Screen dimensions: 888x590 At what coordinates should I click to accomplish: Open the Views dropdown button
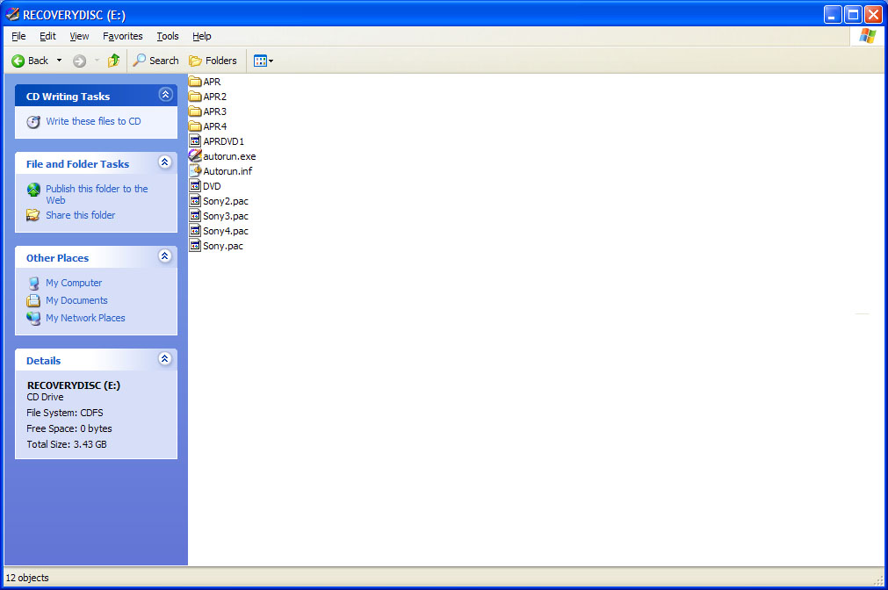point(264,61)
